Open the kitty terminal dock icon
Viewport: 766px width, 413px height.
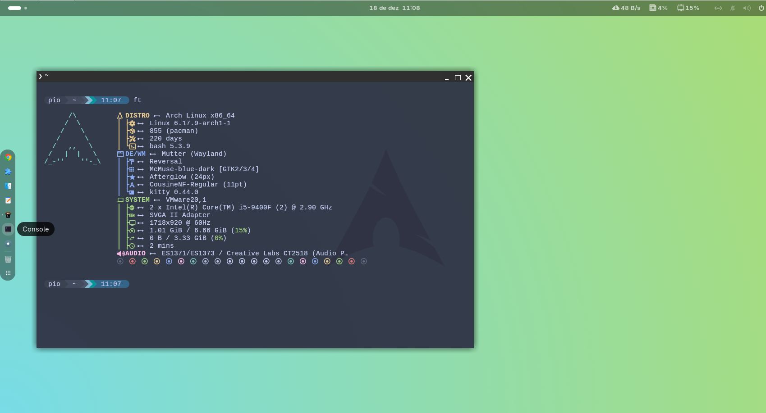[x=8, y=215]
